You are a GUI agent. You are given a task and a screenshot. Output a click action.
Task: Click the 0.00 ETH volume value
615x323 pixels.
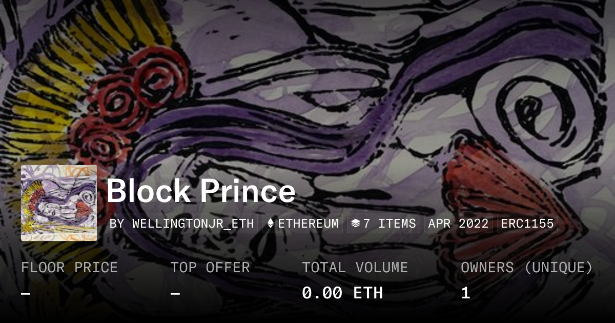click(342, 293)
